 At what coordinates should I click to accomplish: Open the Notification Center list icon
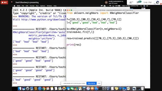147,6
